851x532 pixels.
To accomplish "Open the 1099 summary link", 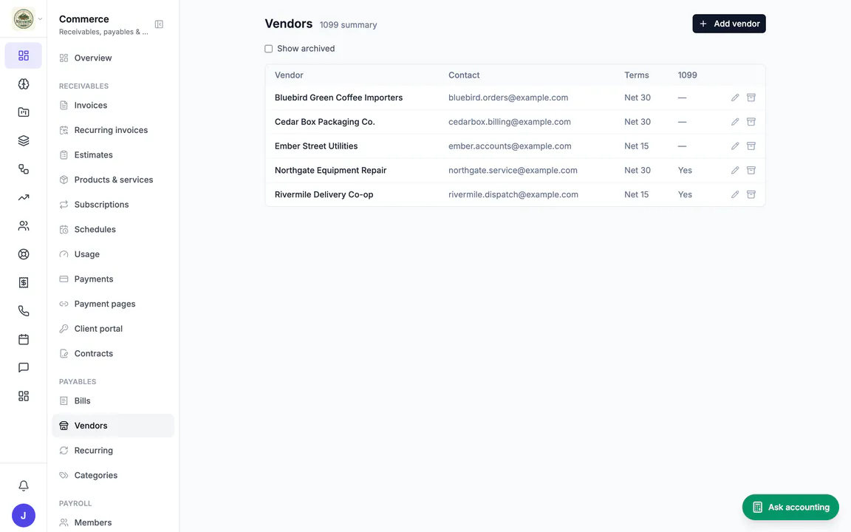I will pos(348,25).
